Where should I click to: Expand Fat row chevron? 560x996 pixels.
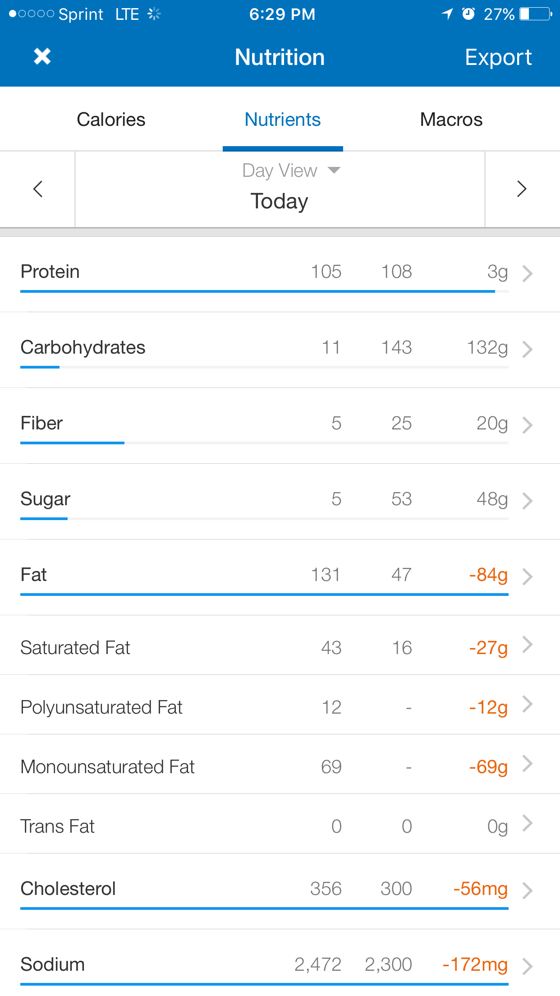[x=527, y=576]
